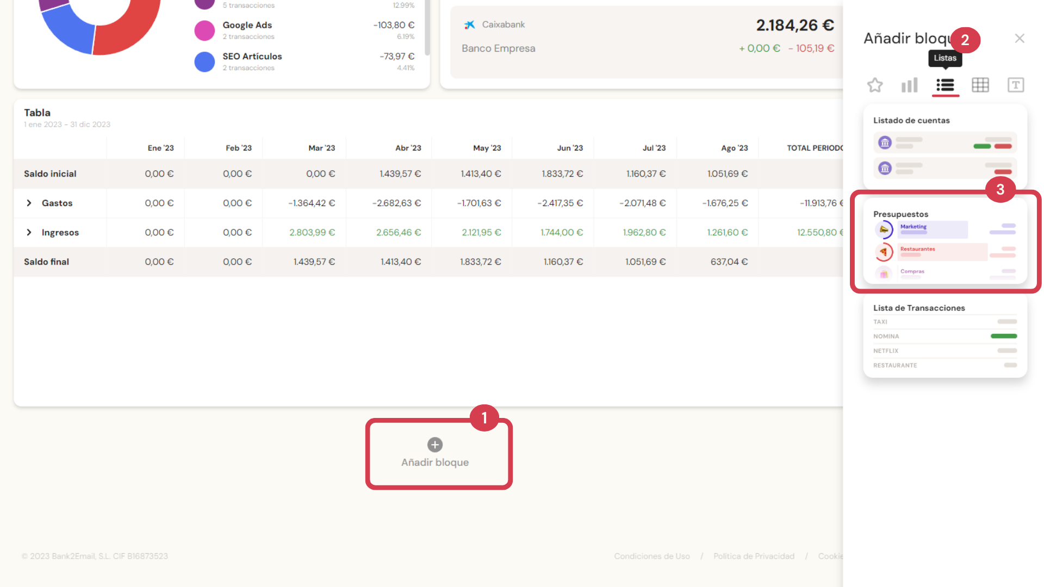Click the plus icon for Añadir bloque

click(435, 445)
